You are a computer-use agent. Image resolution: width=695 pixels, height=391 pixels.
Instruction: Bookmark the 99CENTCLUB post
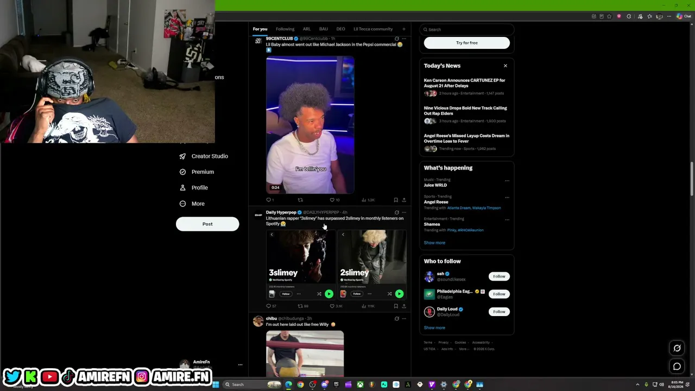click(396, 200)
